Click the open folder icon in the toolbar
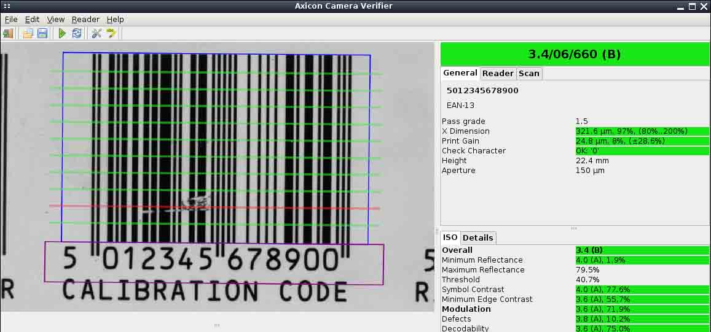 tap(28, 33)
